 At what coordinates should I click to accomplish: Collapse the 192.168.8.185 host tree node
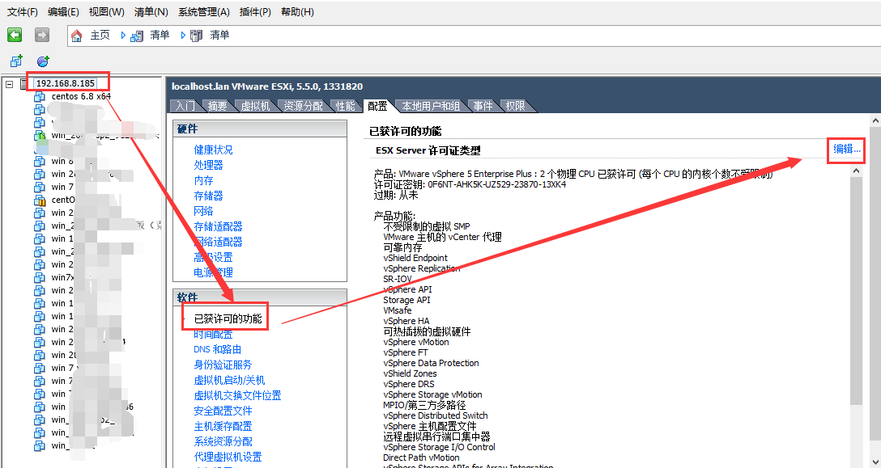9,83
